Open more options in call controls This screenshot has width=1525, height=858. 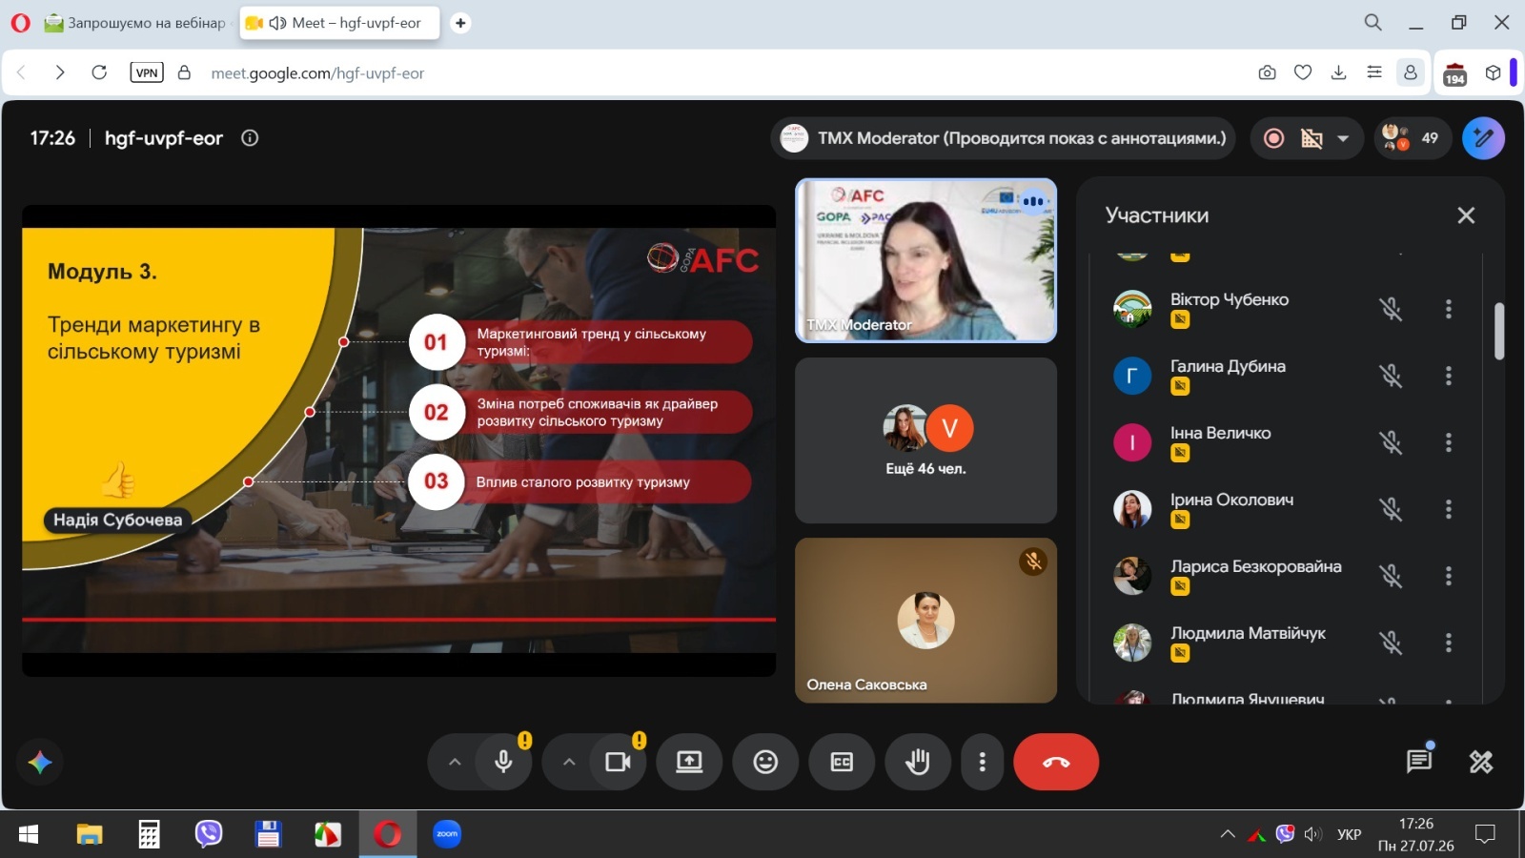tap(982, 762)
